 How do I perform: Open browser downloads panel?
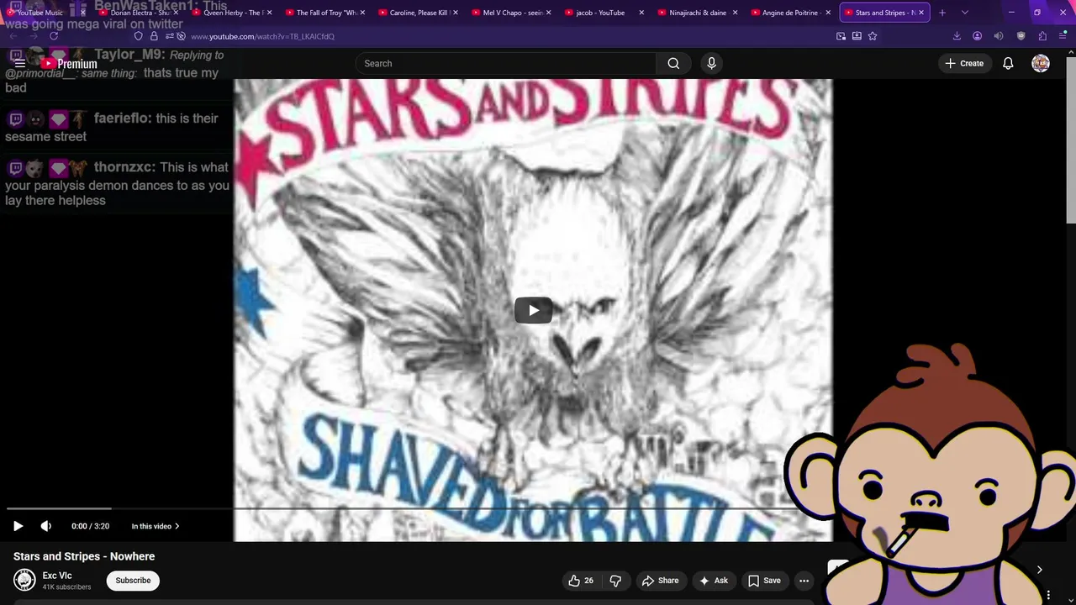coord(957,36)
